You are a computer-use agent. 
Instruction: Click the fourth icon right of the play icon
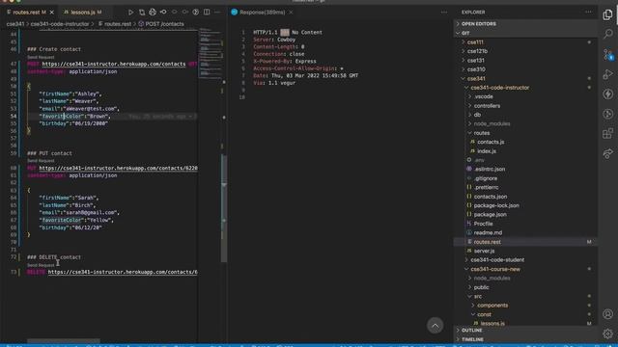tap(163, 13)
